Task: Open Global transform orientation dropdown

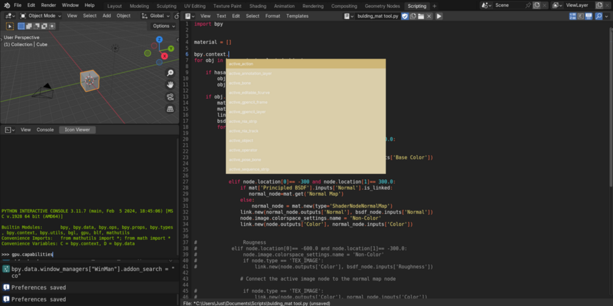Action: (x=156, y=16)
